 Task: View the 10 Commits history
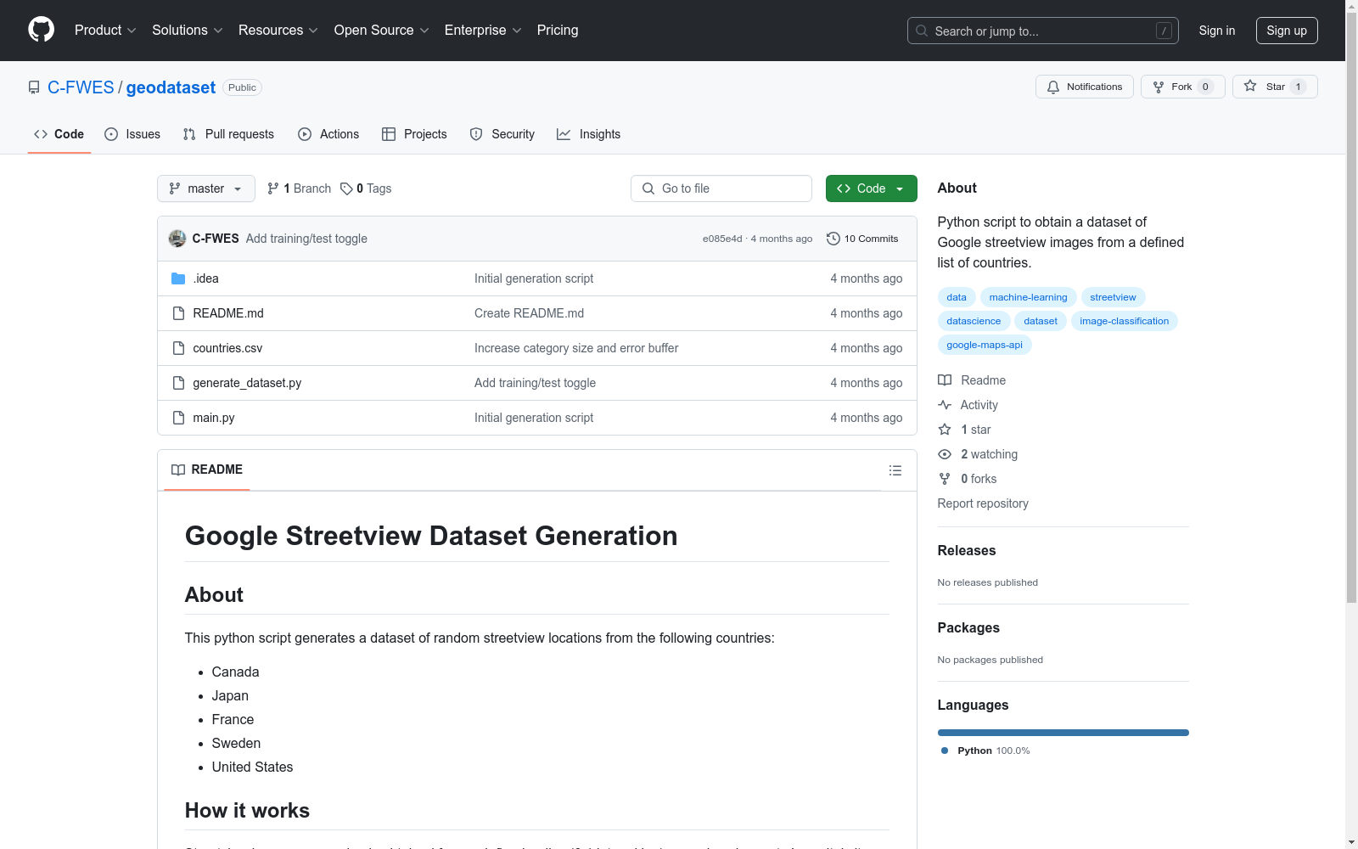862,239
